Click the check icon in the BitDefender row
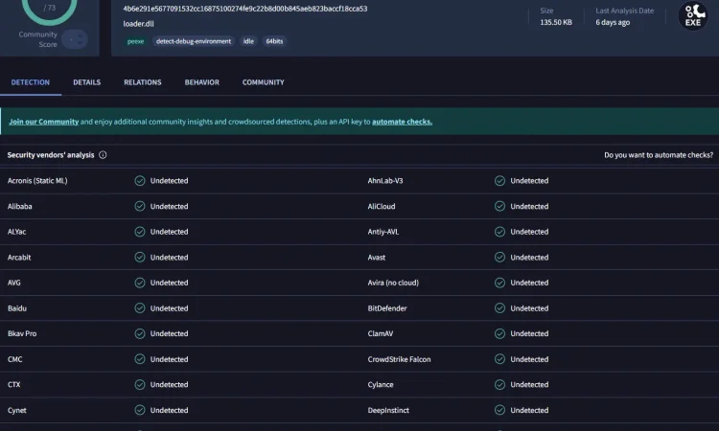Screen dimensions: 719x431 click(x=499, y=308)
